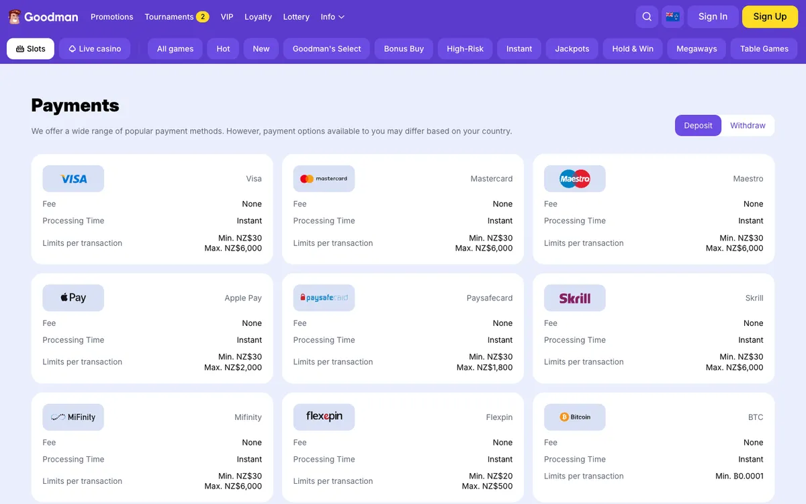
Task: Click the Apple Pay logo badge
Action: (x=73, y=298)
